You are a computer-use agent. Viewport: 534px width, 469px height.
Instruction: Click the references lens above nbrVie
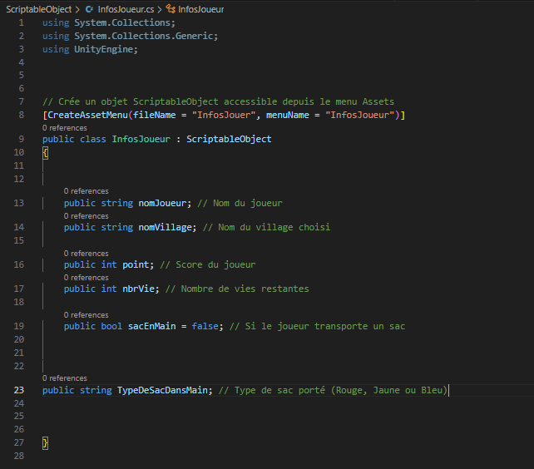tap(86, 278)
